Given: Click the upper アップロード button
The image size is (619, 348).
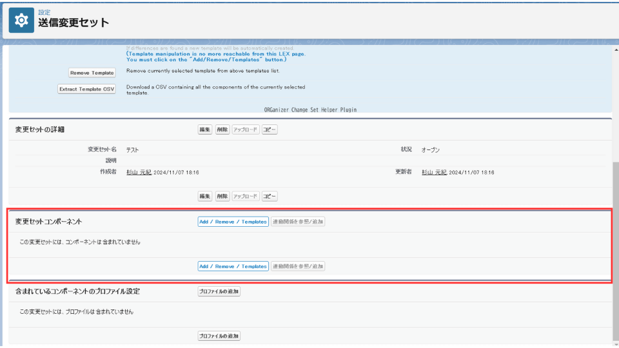Looking at the screenshot, I should coord(245,130).
